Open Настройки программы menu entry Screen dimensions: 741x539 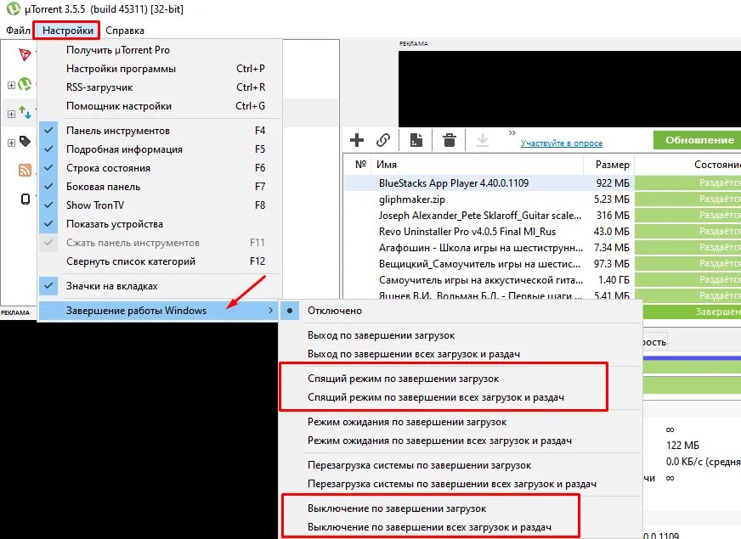coord(161,69)
